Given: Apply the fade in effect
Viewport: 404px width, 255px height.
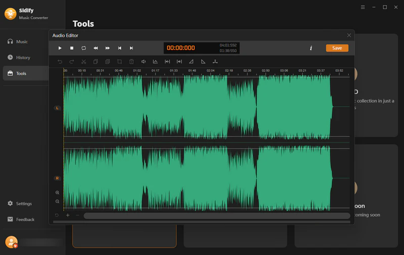Looking at the screenshot, I should 191,61.
